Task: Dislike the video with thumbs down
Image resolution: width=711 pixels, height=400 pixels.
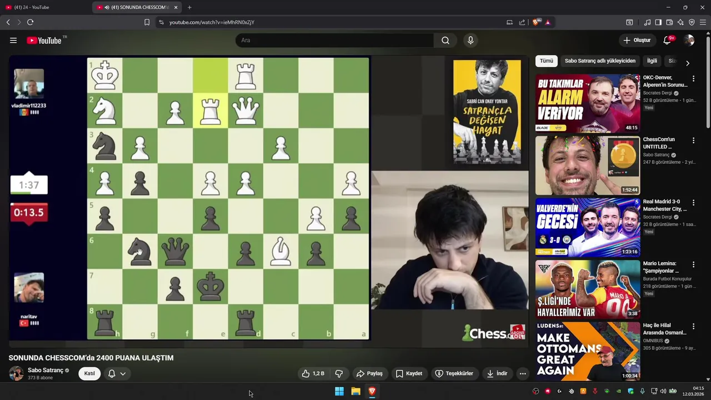Action: (339, 373)
